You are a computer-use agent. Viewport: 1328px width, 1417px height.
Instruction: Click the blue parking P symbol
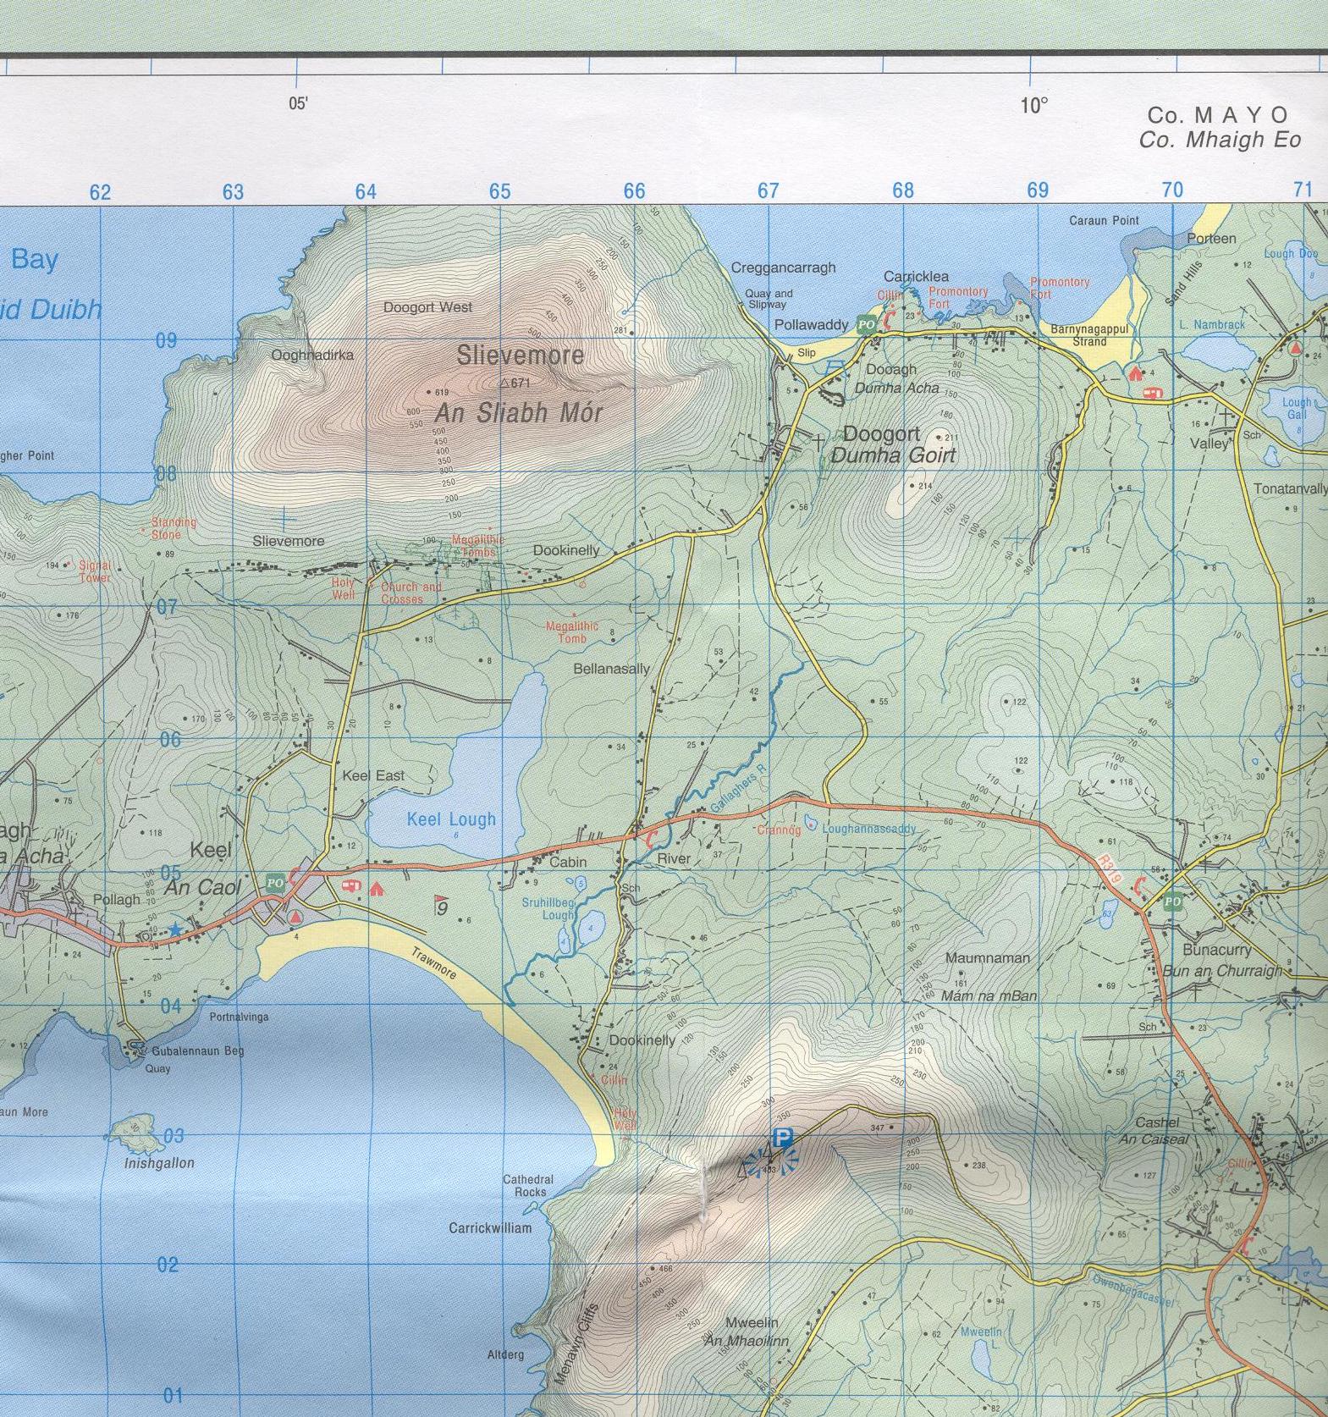click(x=783, y=1139)
